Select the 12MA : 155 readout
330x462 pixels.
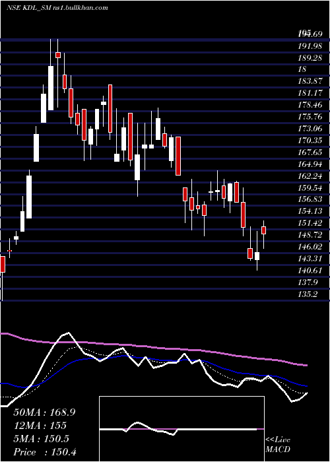tap(40, 425)
